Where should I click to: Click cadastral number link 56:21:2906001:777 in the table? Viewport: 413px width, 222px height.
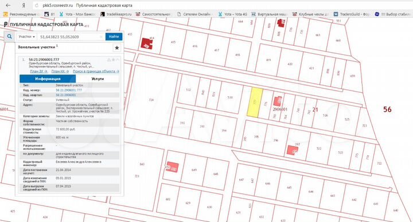(x=69, y=90)
